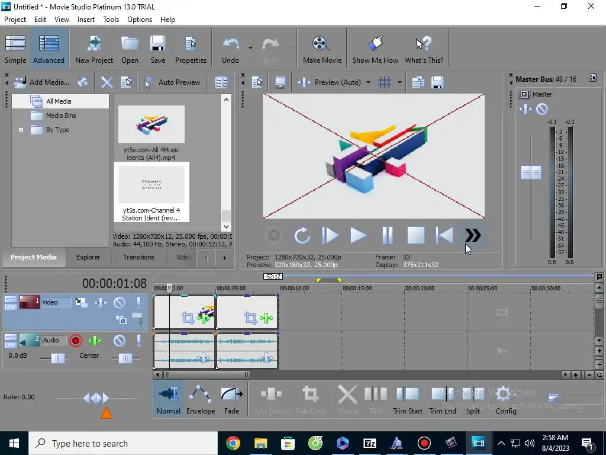Open the Edit menu
Screen dimensions: 606x455
coord(40,20)
